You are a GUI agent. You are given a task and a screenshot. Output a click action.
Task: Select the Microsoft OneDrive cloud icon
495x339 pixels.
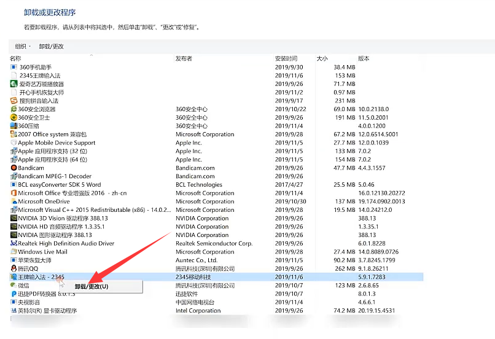(14, 201)
